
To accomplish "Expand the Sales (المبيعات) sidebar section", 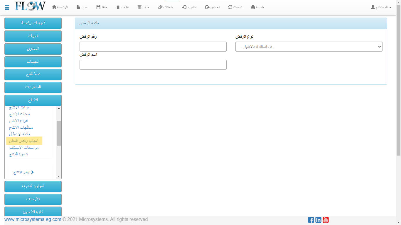I will pyautogui.click(x=33, y=62).
